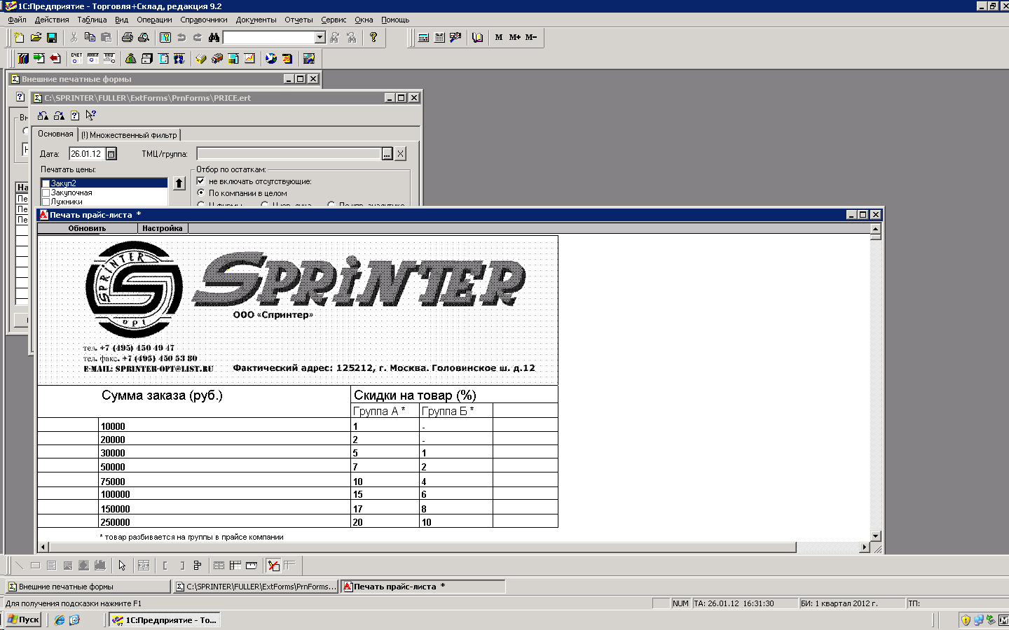1009x630 pixels.
Task: Click the ТМЦ/группа input field
Action: 289,154
